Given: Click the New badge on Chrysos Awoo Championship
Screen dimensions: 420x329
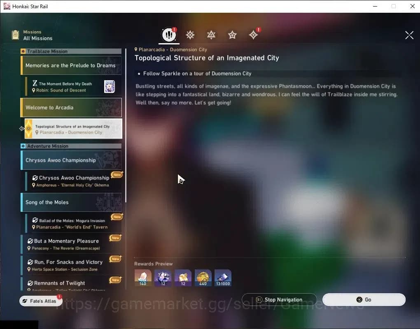Looking at the screenshot, I should click(117, 175).
